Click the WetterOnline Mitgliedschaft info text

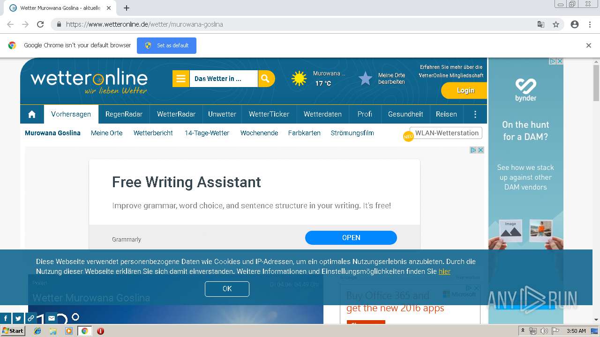[x=451, y=71]
